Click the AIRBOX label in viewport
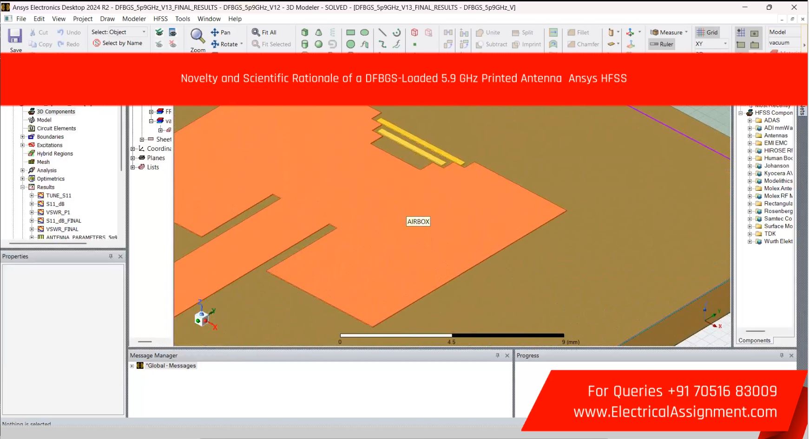This screenshot has height=439, width=809. pyautogui.click(x=418, y=222)
